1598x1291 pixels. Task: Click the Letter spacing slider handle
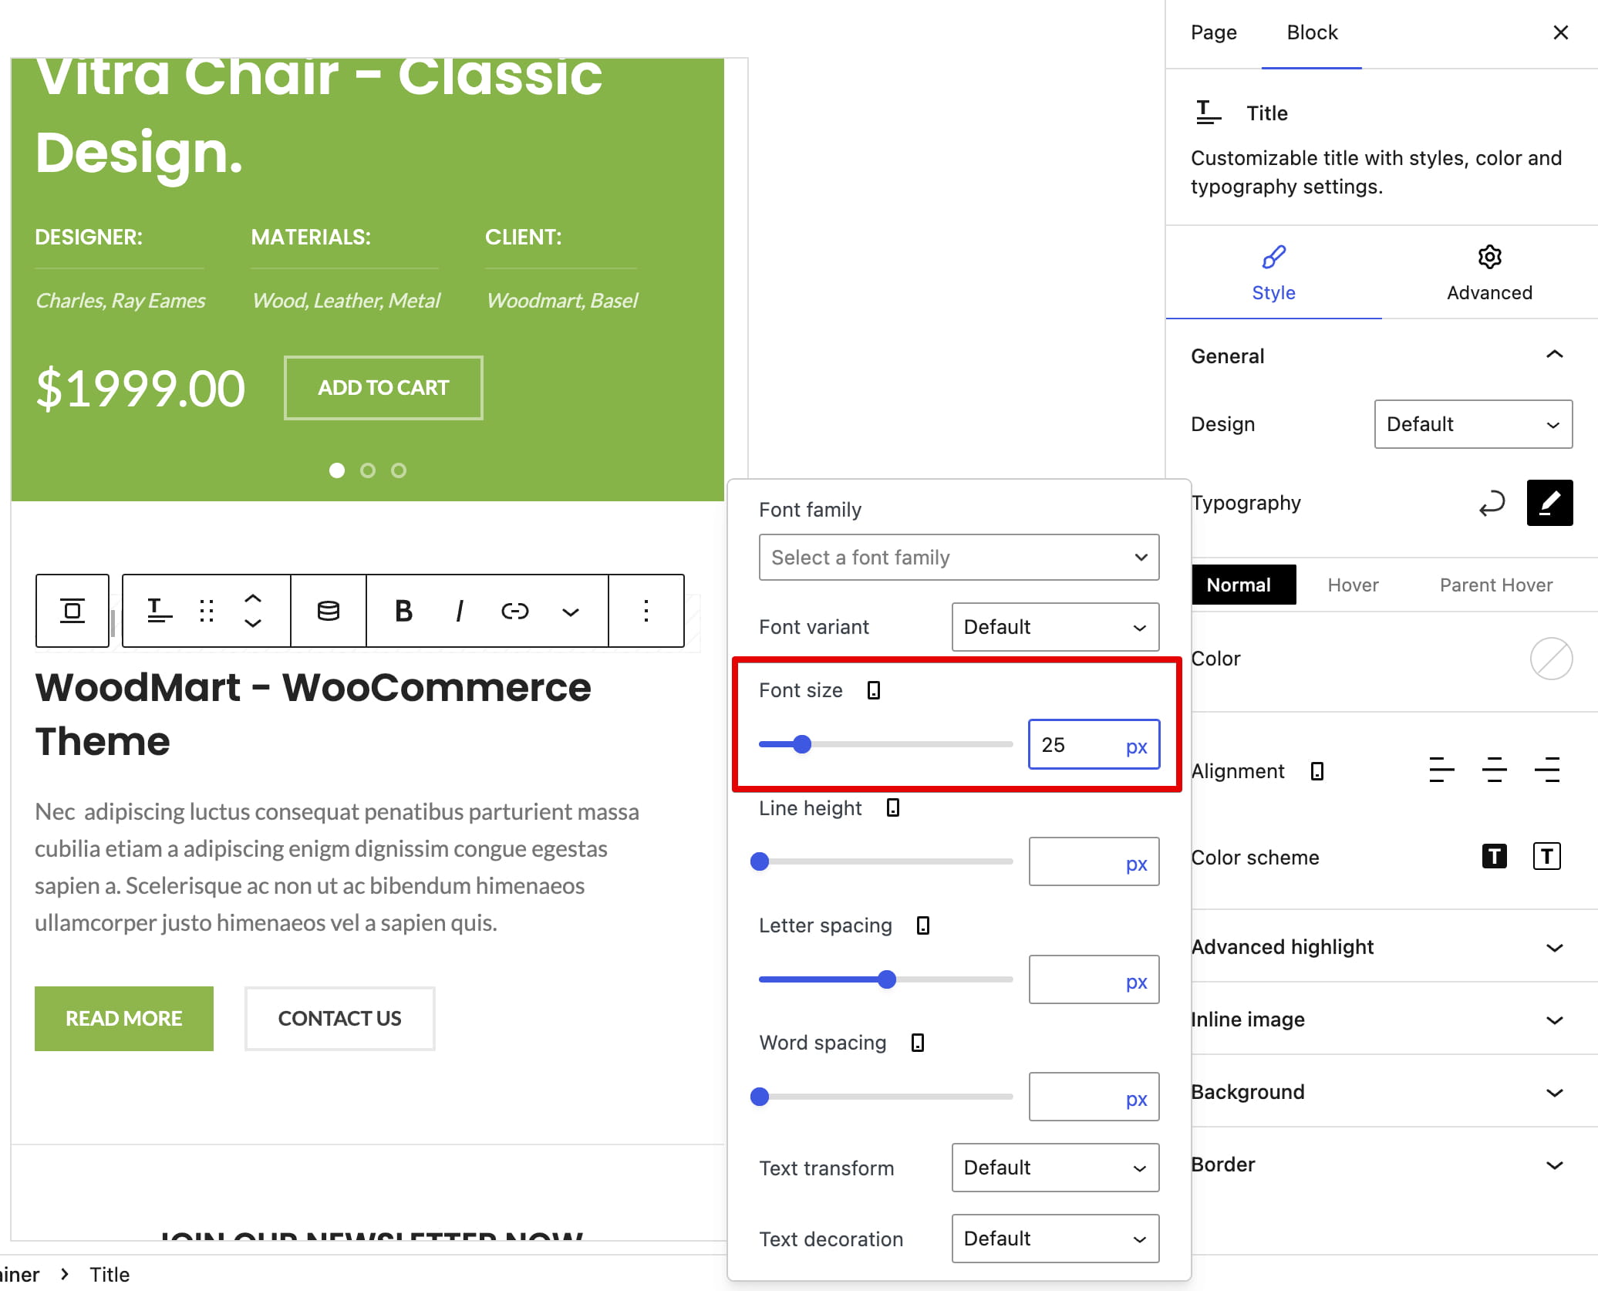point(887,979)
